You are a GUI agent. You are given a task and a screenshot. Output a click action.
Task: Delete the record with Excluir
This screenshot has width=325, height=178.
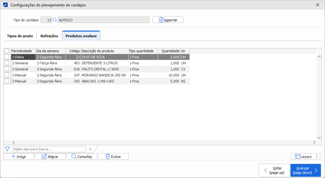coord(113,157)
